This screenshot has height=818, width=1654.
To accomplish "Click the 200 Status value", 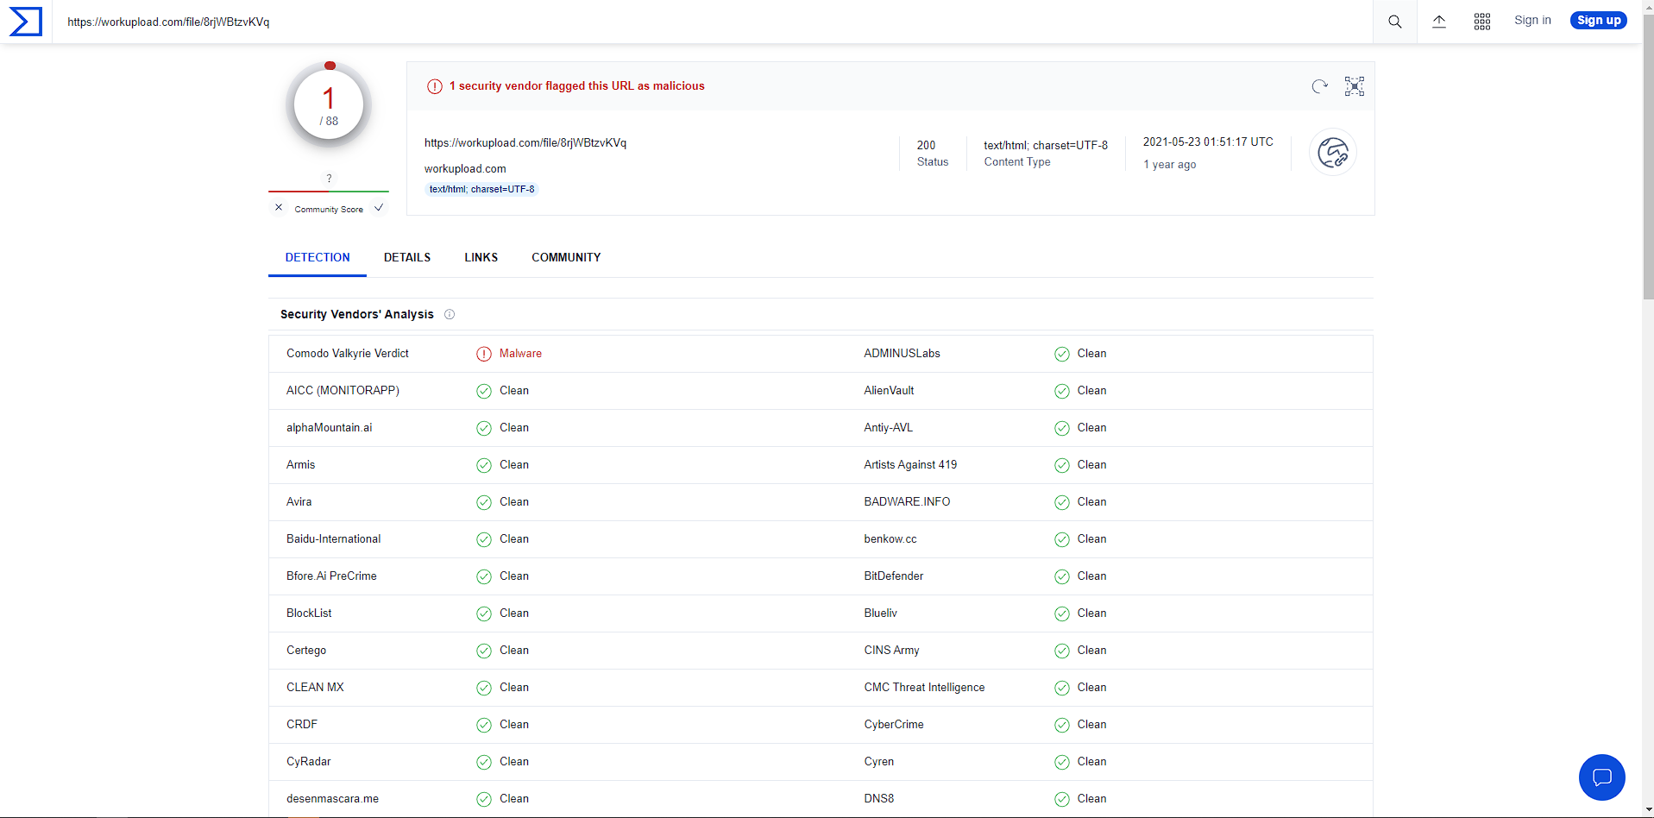I will click(926, 145).
